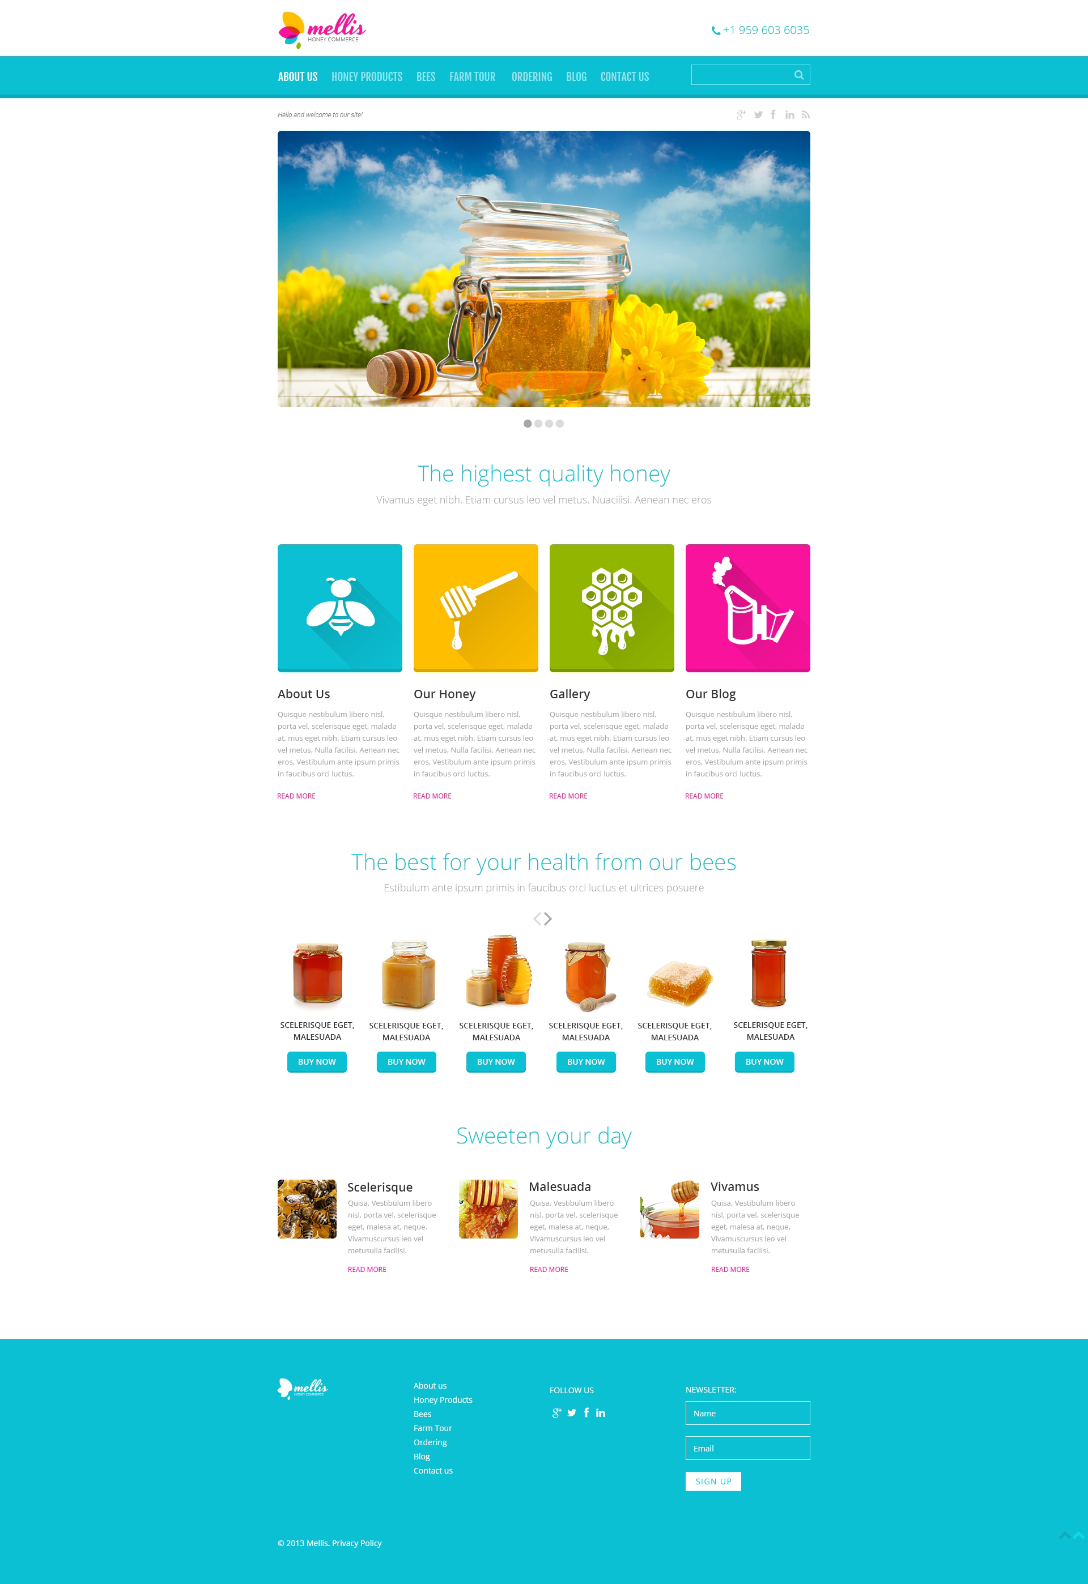Click READ MORE under About Us section

[x=297, y=796]
